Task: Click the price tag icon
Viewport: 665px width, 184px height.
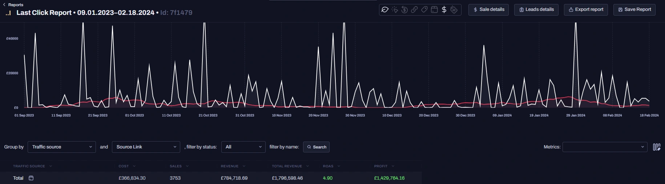Action: tap(424, 10)
